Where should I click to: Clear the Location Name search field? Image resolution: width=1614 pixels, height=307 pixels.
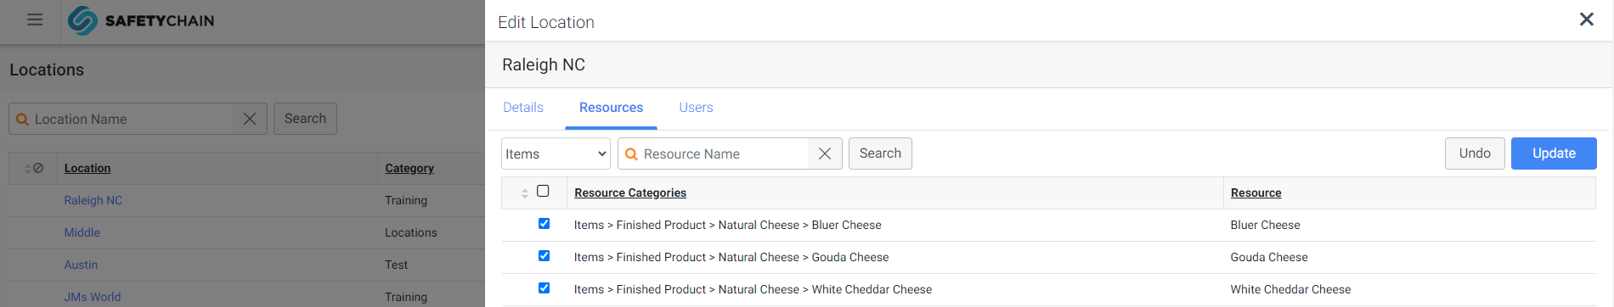(250, 119)
